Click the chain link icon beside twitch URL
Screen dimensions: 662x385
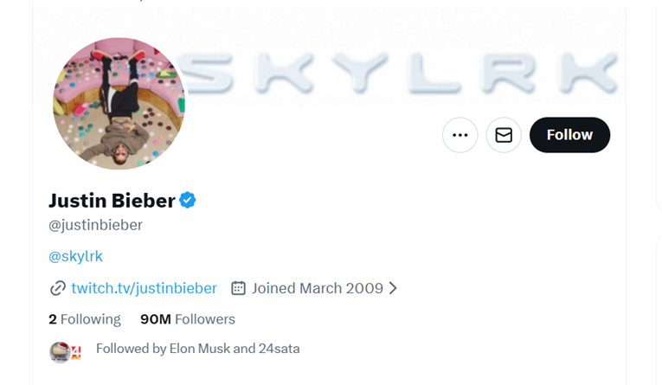(58, 288)
